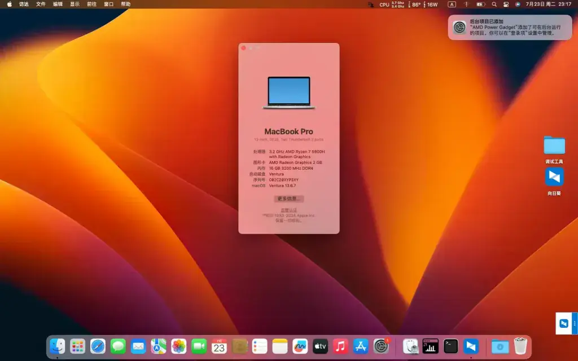The width and height of the screenshot is (578, 361).
Task: Click the 更多信息 button
Action: click(289, 199)
